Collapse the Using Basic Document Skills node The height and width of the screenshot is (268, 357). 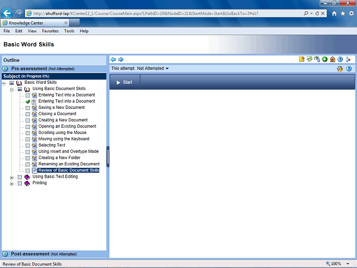(x=12, y=90)
